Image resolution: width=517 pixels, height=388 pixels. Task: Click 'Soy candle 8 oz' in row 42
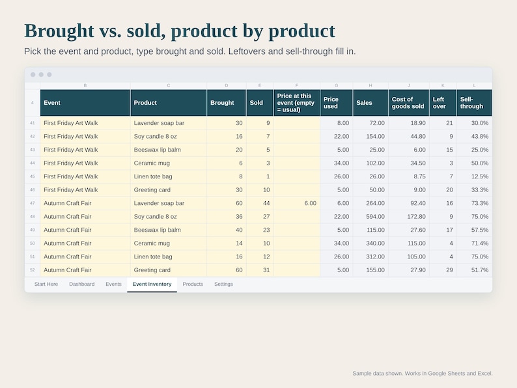(x=156, y=137)
